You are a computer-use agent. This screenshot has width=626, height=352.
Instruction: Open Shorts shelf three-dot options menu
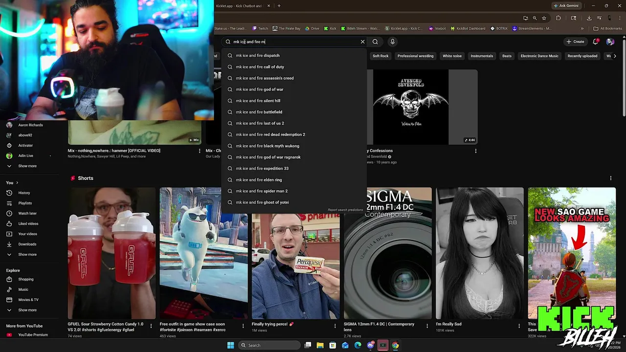pos(611,178)
